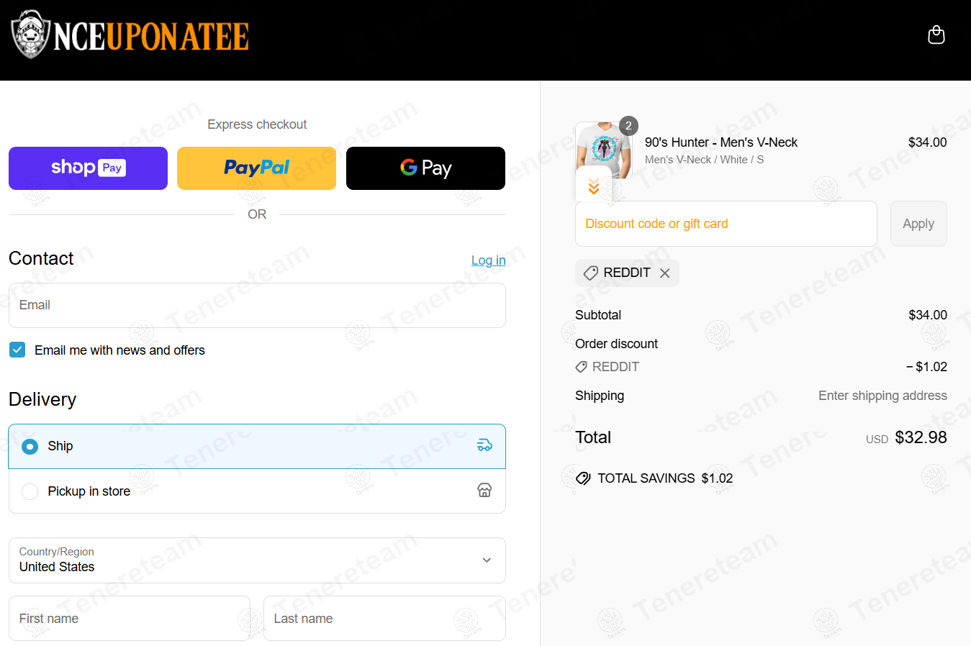Viewport: 971px width, 646px height.
Task: Click the delivery truck icon in Ship row
Action: click(x=484, y=445)
